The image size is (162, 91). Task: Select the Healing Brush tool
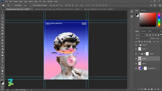[2, 34]
